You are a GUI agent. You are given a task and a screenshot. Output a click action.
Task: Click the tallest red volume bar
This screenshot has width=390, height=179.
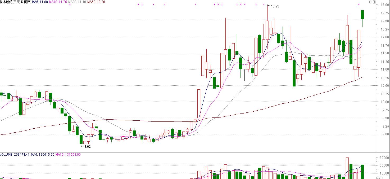tap(347, 168)
